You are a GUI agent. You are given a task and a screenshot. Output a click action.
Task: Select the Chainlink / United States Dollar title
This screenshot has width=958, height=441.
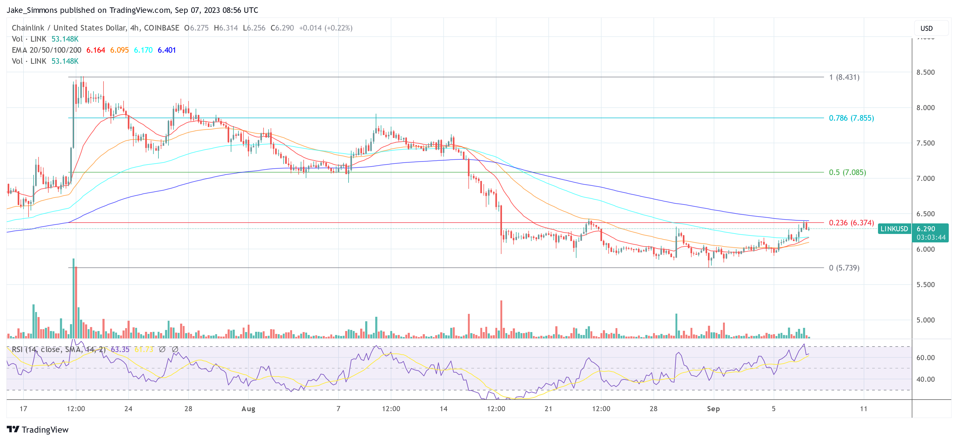[69, 28]
